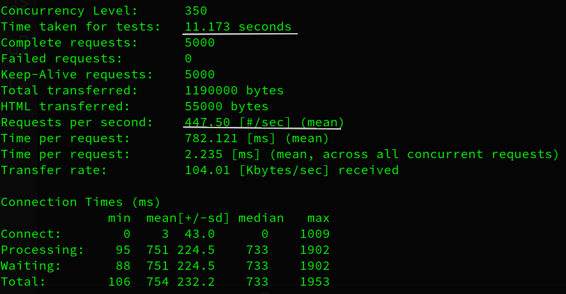The width and height of the screenshot is (566, 294).
Task: Click the Failed requests value 0
Action: click(x=188, y=59)
